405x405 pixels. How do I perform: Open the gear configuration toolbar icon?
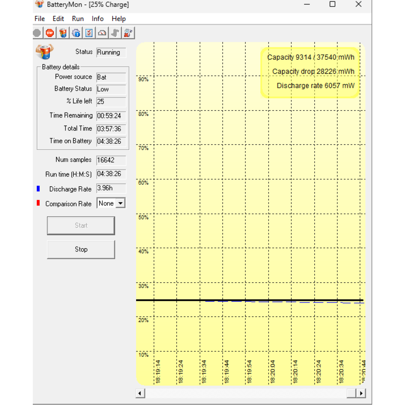pos(76,33)
